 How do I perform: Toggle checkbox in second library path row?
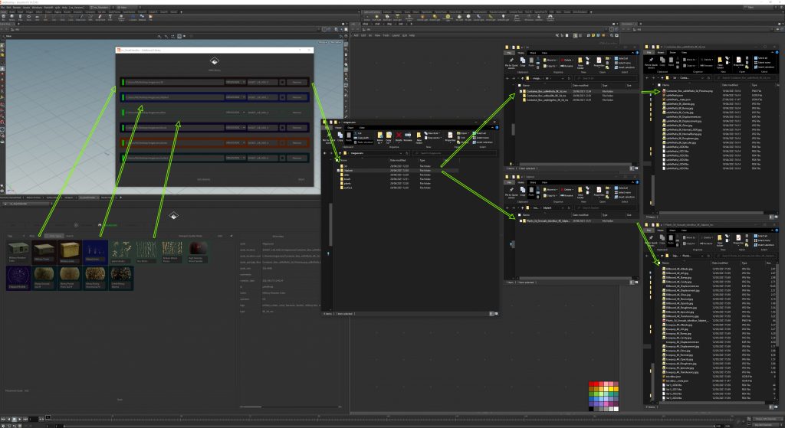283,97
